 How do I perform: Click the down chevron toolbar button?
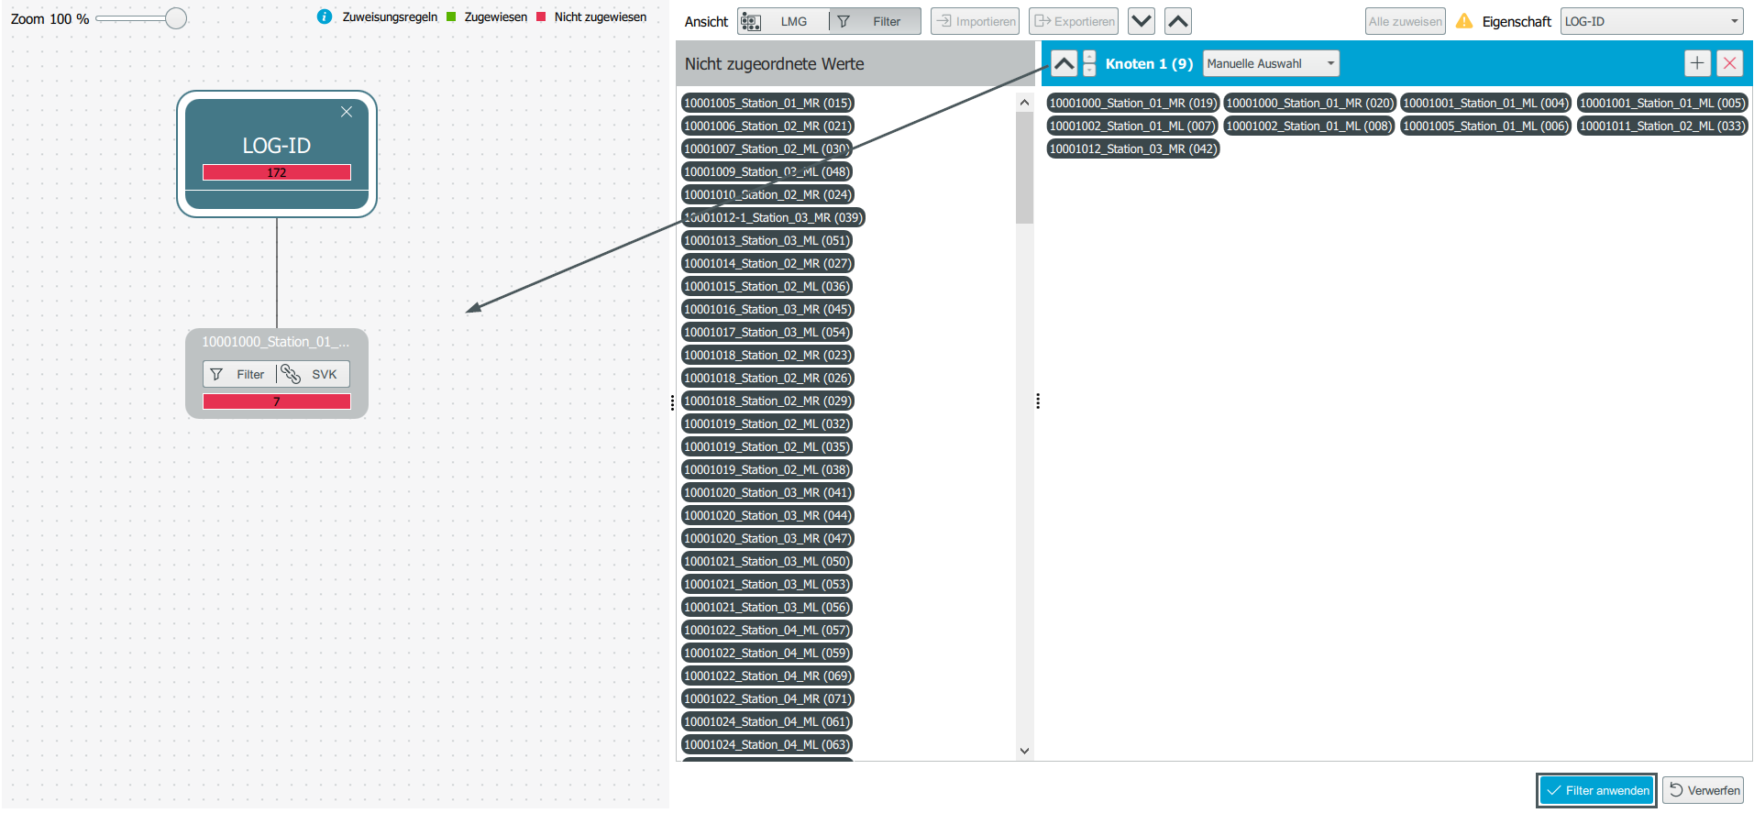[1141, 21]
